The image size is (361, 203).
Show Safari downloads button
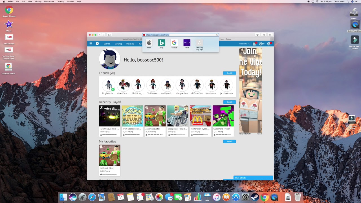pos(257,35)
